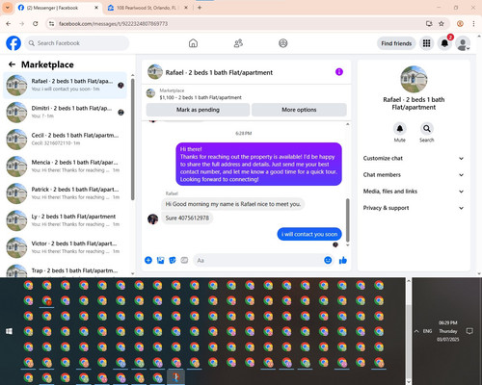Open the Facebook menu grid icon
482x385 pixels.
[x=426, y=43]
